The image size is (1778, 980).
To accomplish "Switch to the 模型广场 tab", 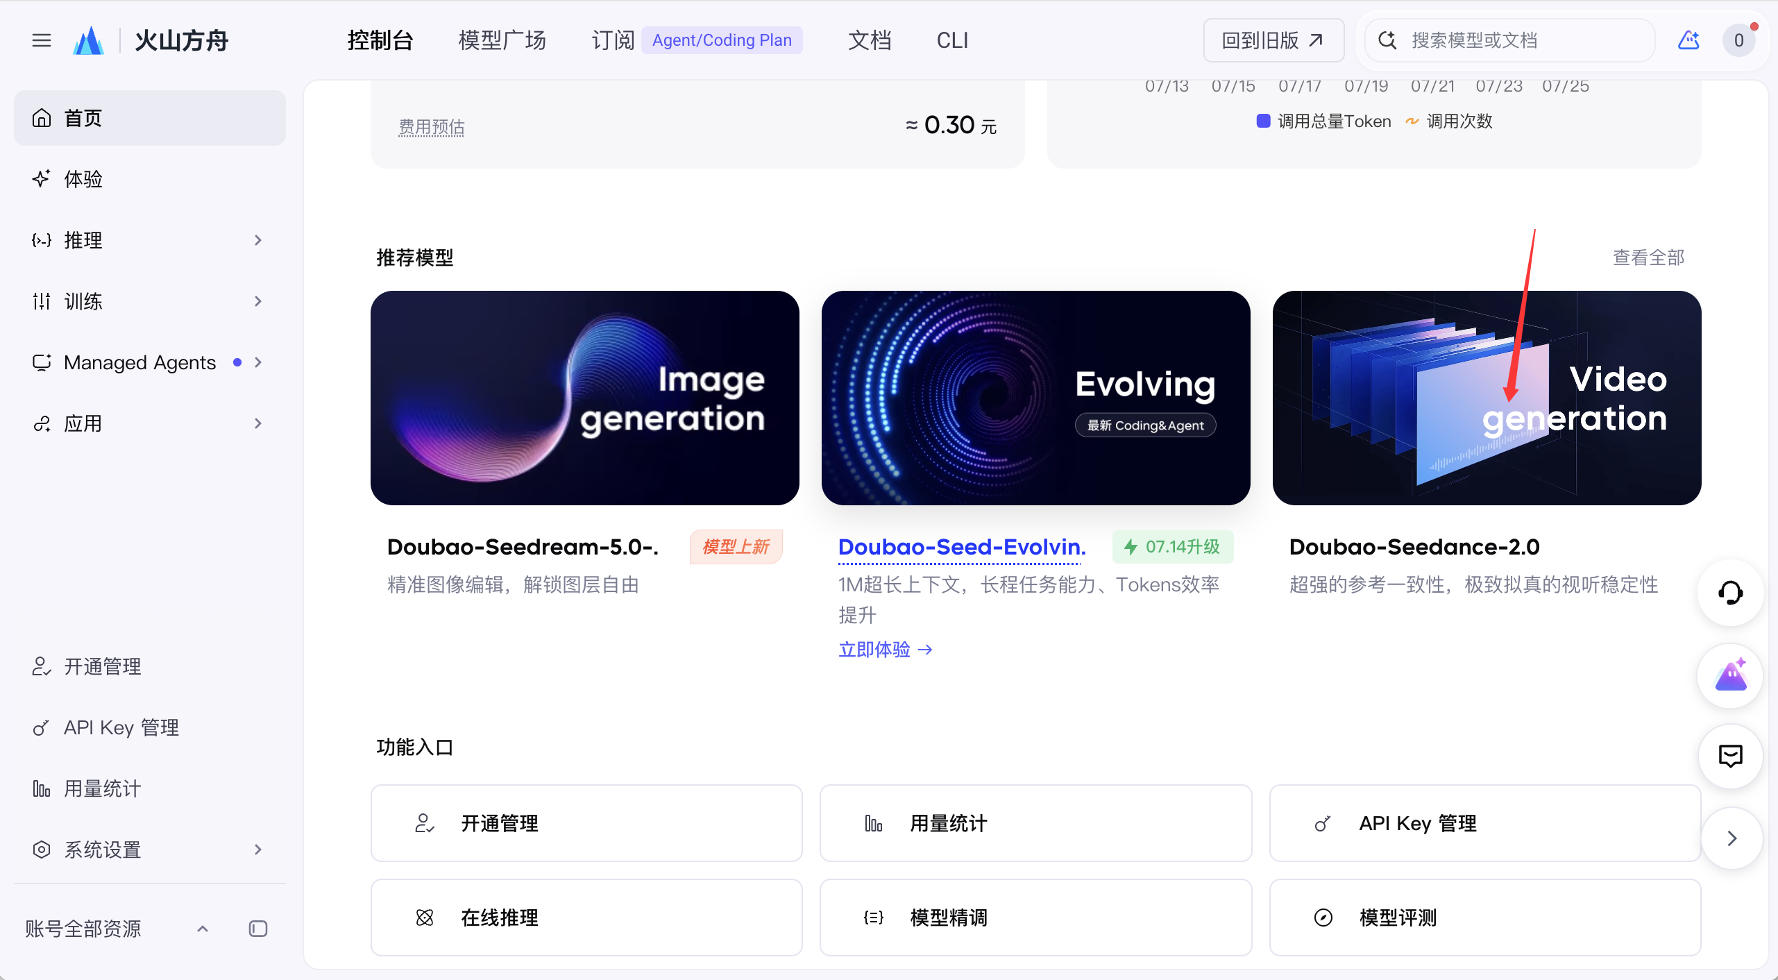I will [502, 40].
